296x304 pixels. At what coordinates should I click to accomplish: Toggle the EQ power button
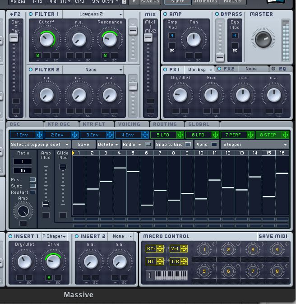tap(273, 69)
